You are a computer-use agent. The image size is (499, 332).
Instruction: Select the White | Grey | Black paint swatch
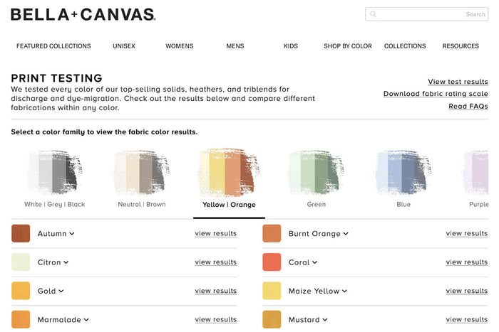click(x=54, y=172)
